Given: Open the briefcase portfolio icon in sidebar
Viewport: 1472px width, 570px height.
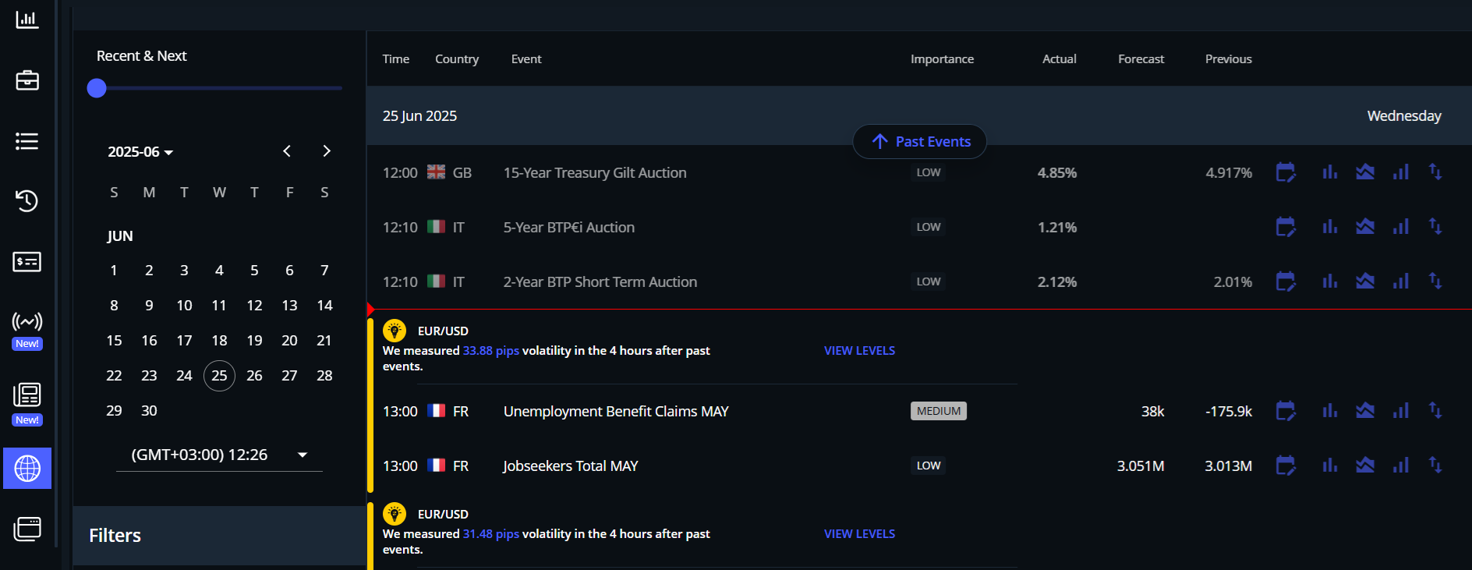Looking at the screenshot, I should (x=27, y=80).
